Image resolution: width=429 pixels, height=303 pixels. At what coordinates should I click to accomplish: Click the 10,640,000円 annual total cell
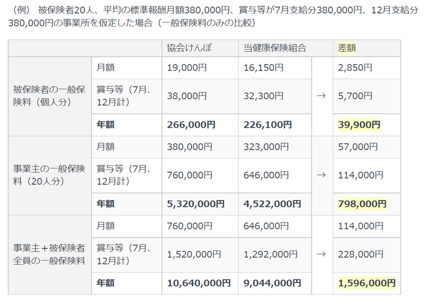click(x=200, y=283)
